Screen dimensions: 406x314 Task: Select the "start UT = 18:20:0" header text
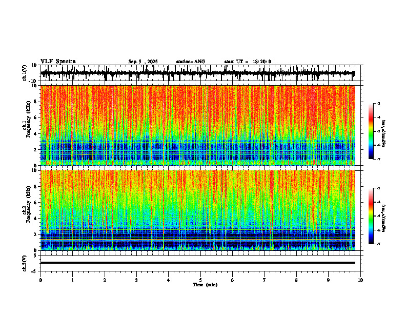click(x=248, y=62)
